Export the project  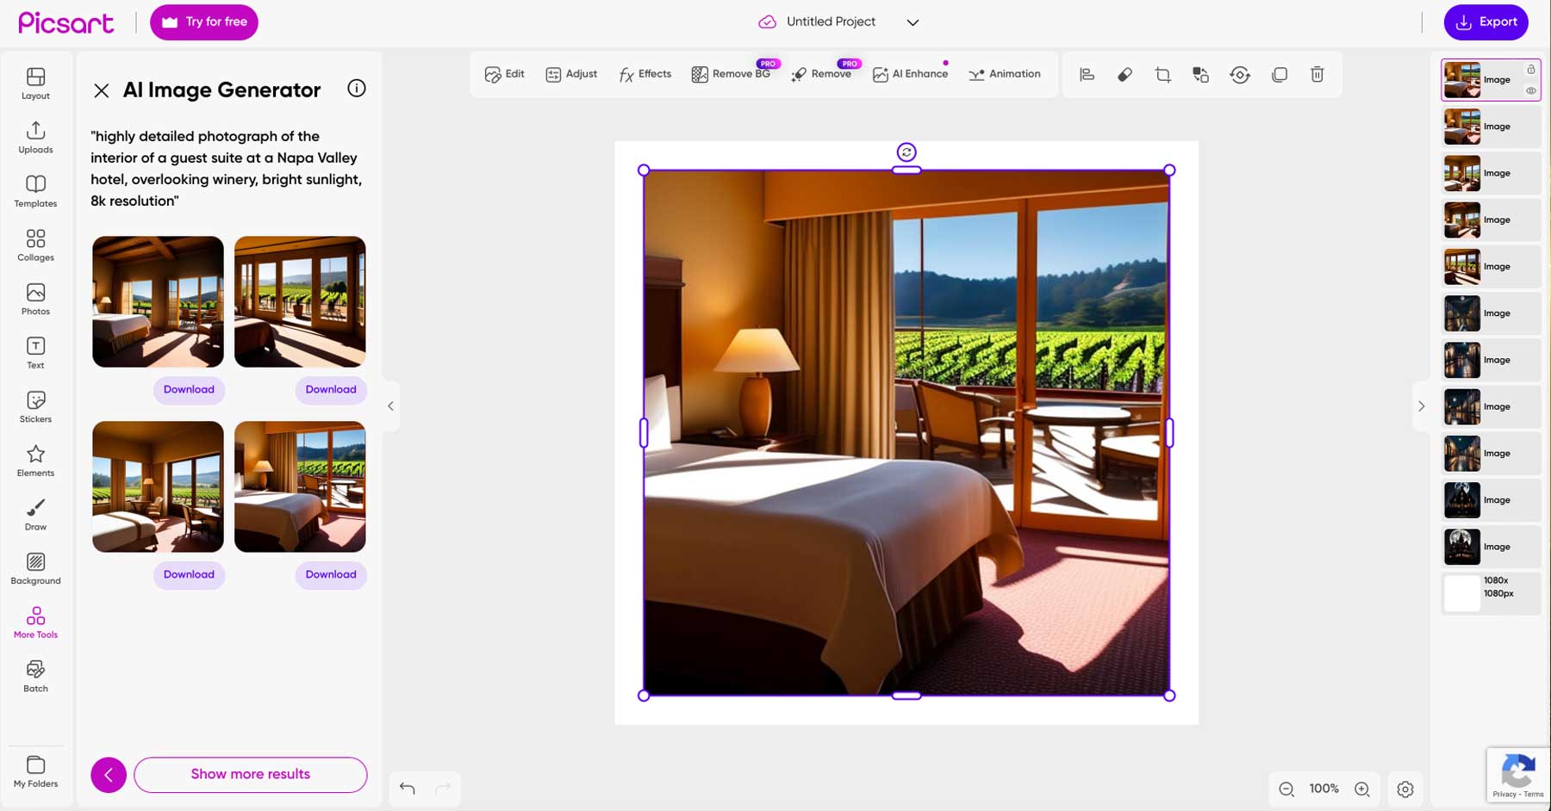(x=1486, y=22)
